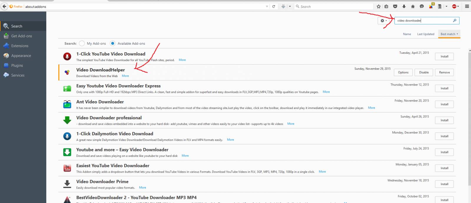The width and height of the screenshot is (471, 203).
Task: Open Appearance in sidebar
Action: (23, 56)
